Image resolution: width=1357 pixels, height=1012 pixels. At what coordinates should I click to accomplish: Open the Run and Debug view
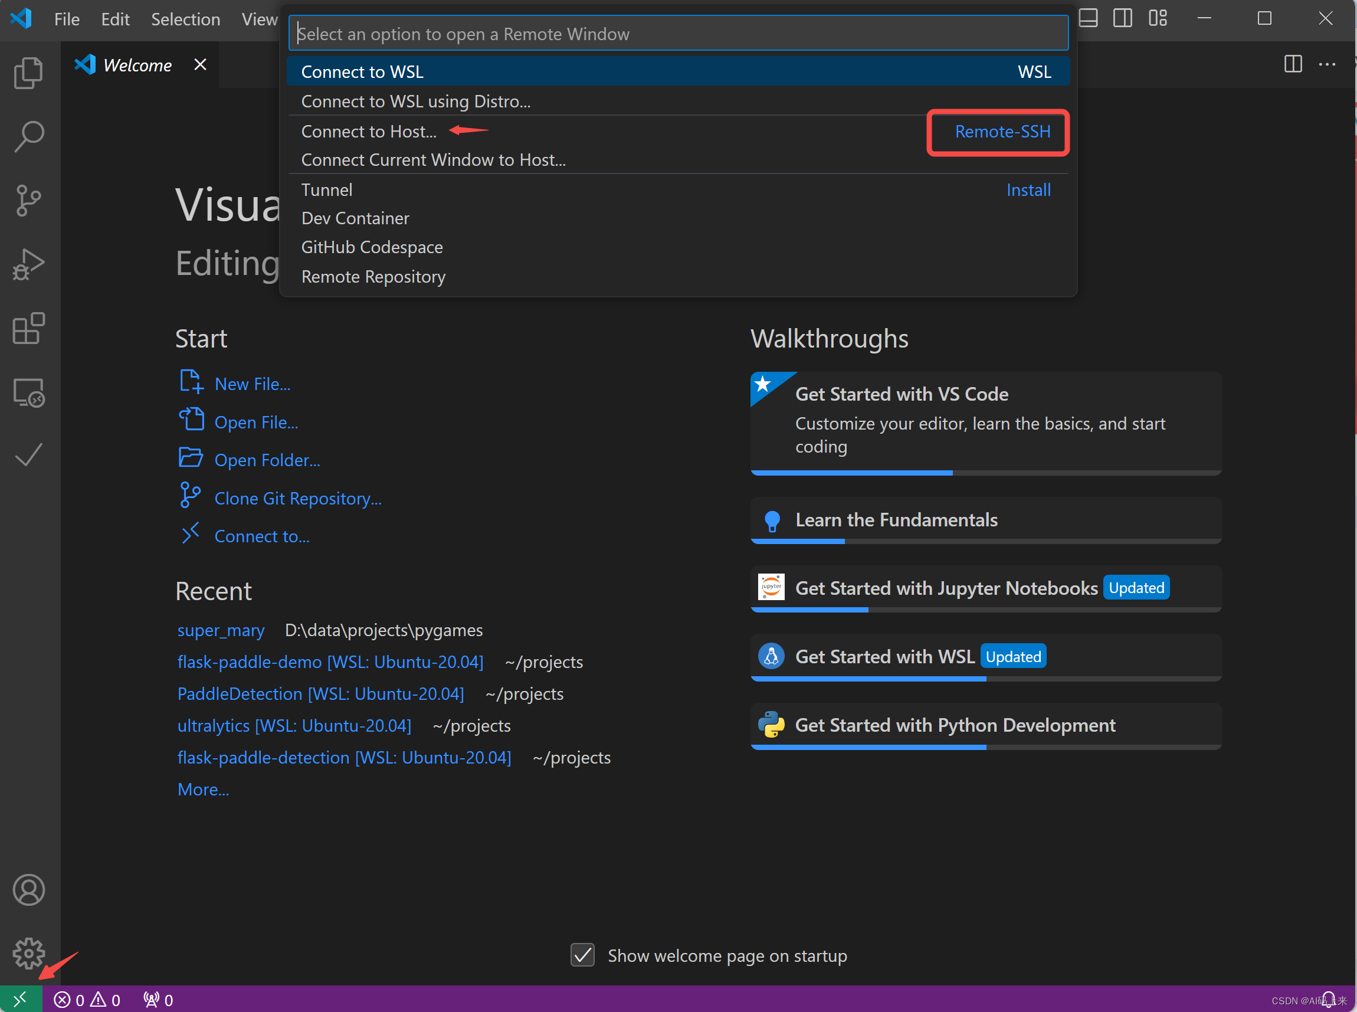click(28, 264)
